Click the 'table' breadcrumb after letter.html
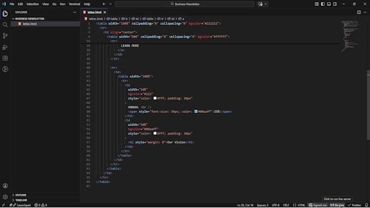The image size is (370, 208). (x=112, y=19)
